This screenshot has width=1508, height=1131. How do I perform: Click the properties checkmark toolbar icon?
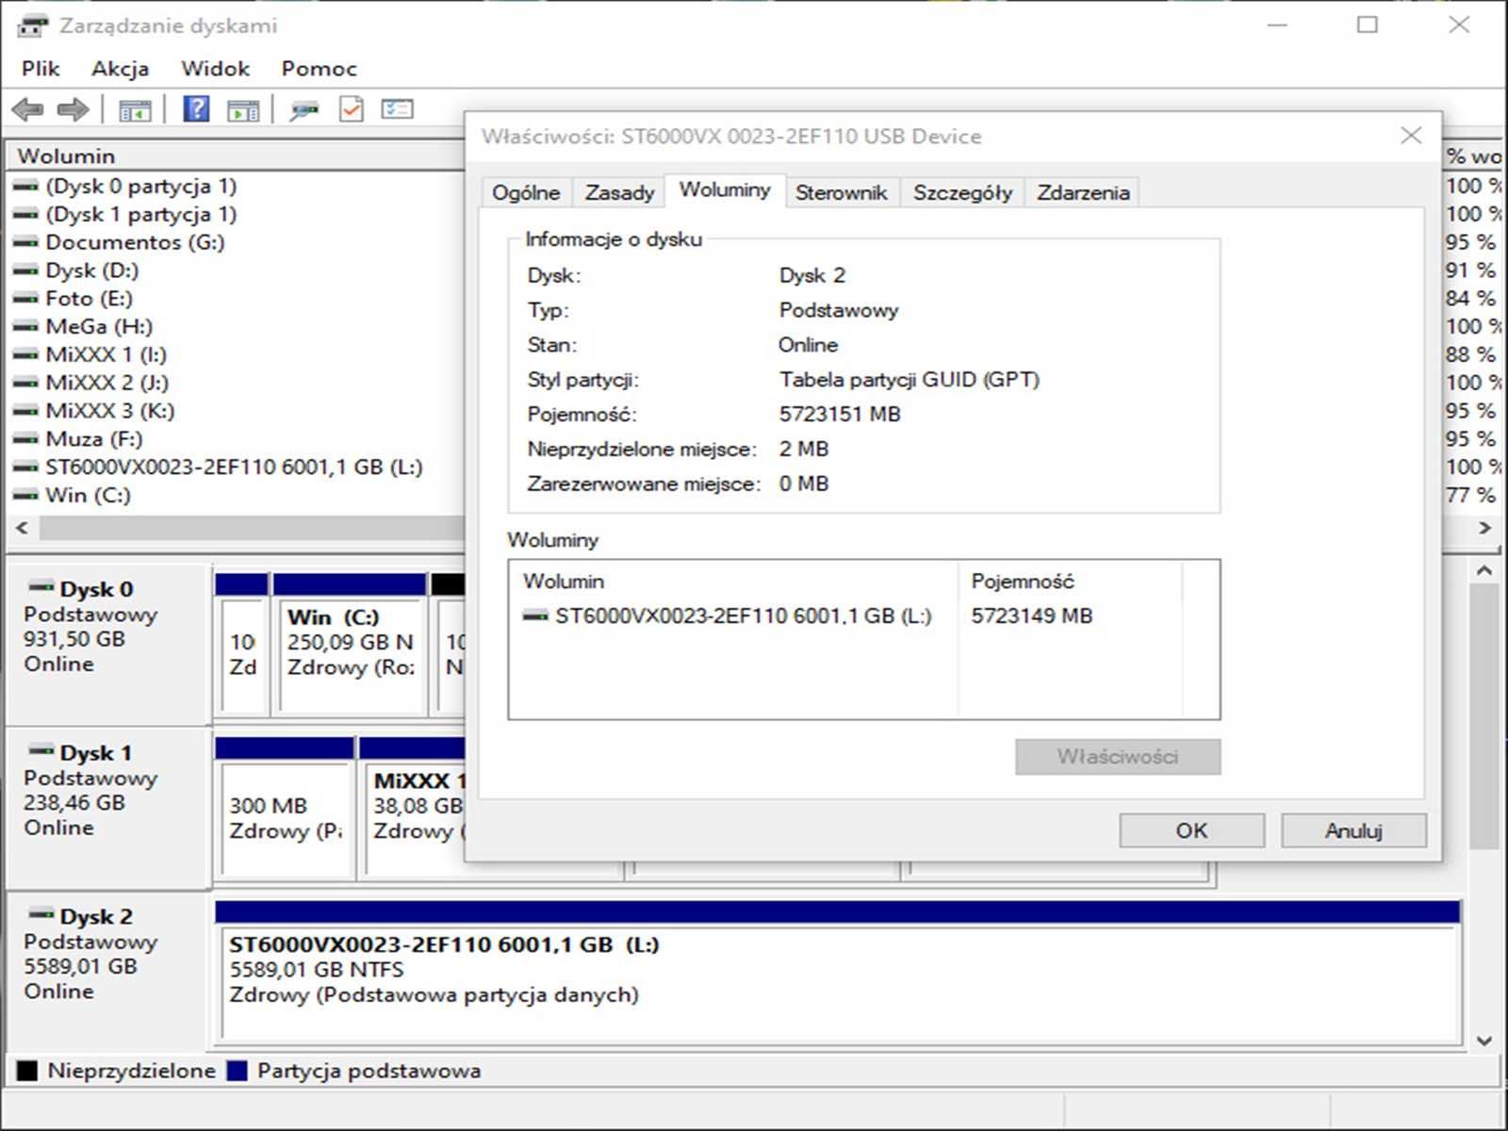tap(351, 109)
